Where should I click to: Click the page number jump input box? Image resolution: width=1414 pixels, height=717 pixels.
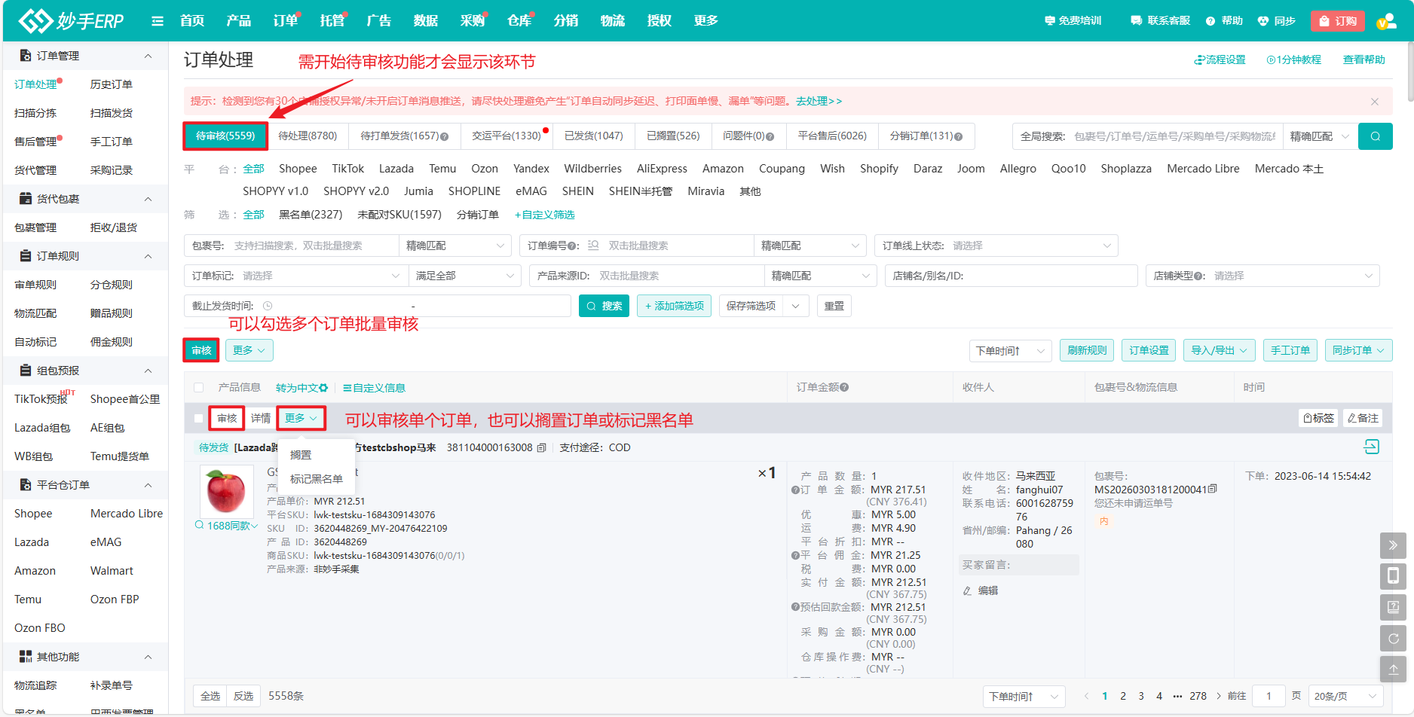(x=1269, y=696)
